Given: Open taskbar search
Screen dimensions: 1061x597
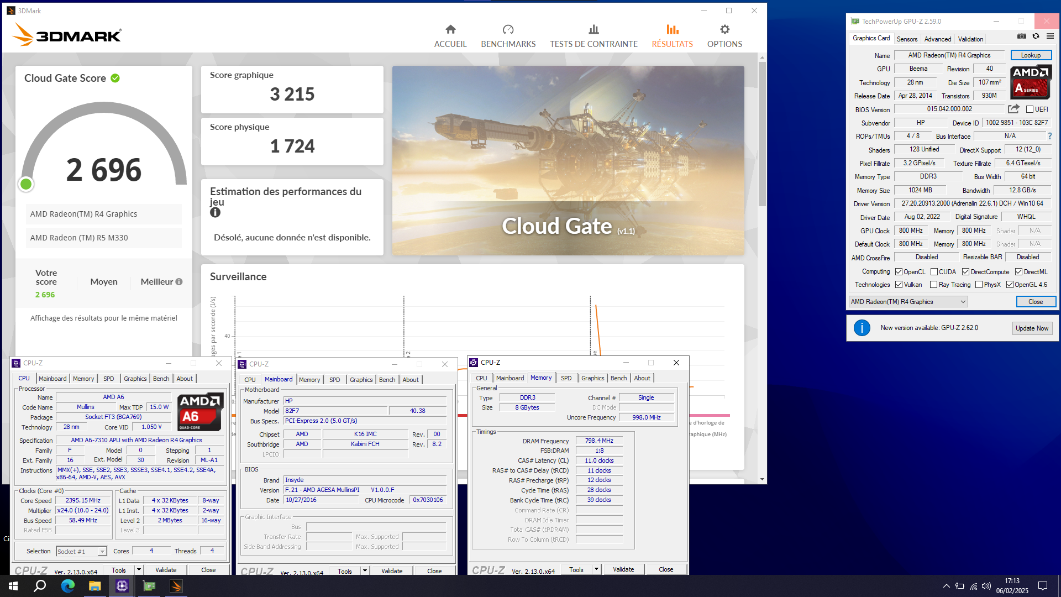Looking at the screenshot, I should 40,586.
